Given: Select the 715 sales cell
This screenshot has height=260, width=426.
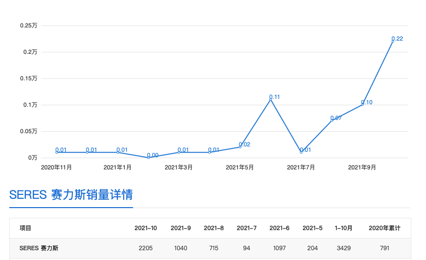Looking at the screenshot, I should 214,248.
